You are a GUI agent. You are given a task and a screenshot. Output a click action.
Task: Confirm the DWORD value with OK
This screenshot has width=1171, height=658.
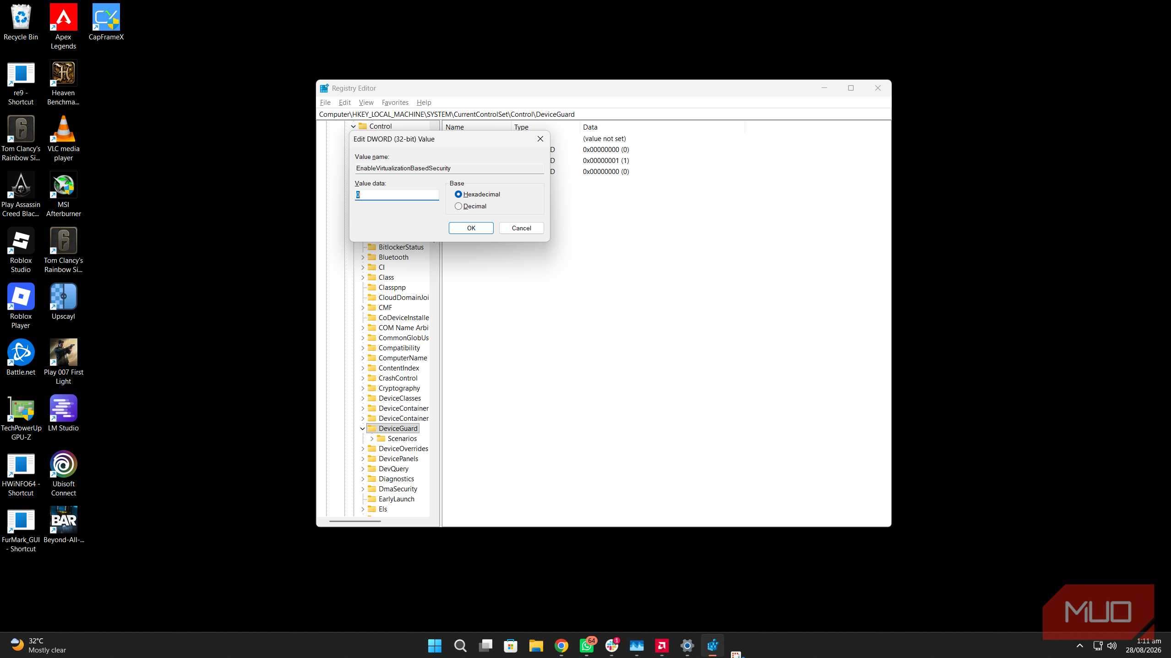[471, 228]
